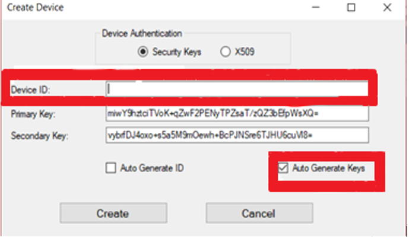Select the Security Keys radio button
The width and height of the screenshot is (409, 239).
143,52
